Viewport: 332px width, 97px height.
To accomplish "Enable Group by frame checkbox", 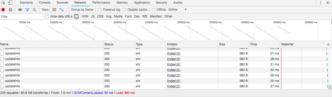I will click(x=68, y=10).
